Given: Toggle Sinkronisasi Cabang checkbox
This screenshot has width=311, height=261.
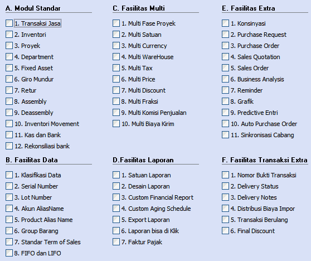Looking at the screenshot, I should click(x=225, y=135).
